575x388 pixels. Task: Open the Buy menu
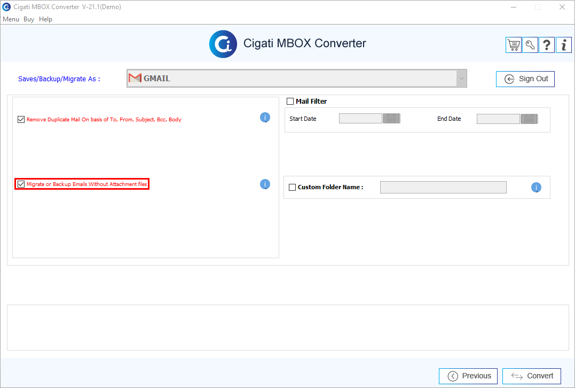pos(29,19)
